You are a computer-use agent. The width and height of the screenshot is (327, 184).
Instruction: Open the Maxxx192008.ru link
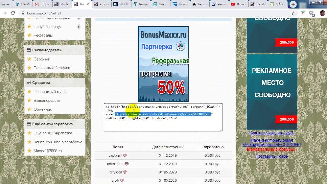(48, 151)
